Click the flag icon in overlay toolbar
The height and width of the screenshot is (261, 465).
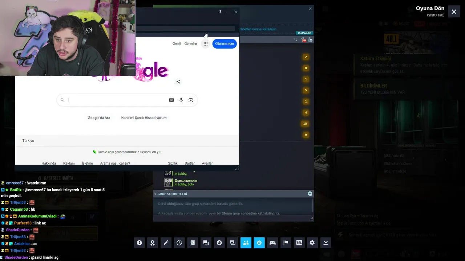[286, 243]
